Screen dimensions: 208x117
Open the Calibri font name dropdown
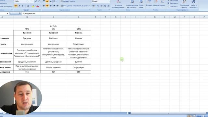pyautogui.click(x=26, y=1)
